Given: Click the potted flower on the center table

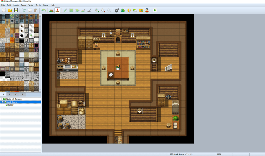Looking at the screenshot, I should pos(118,67).
